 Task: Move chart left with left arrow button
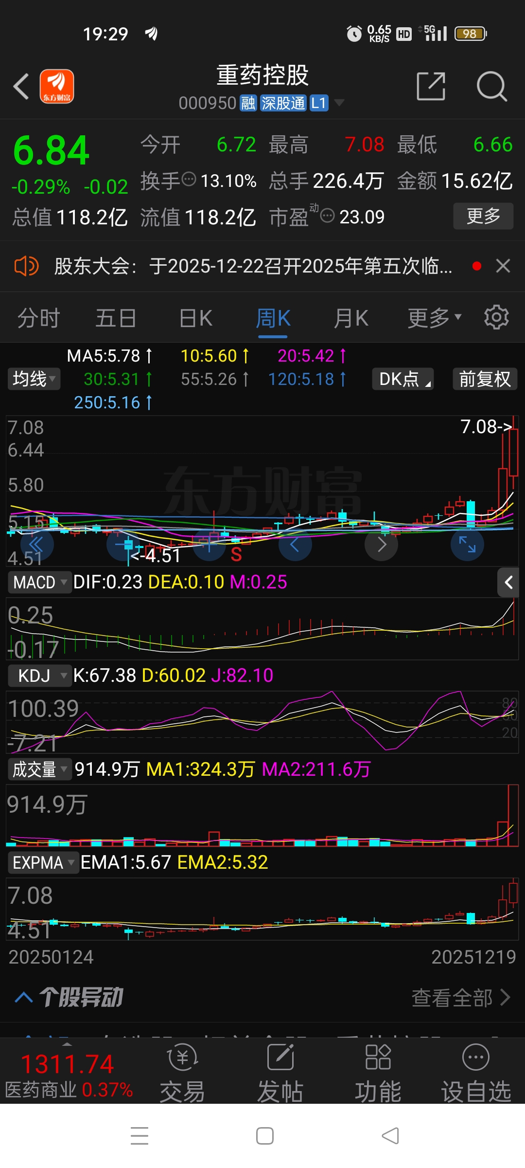tap(295, 544)
